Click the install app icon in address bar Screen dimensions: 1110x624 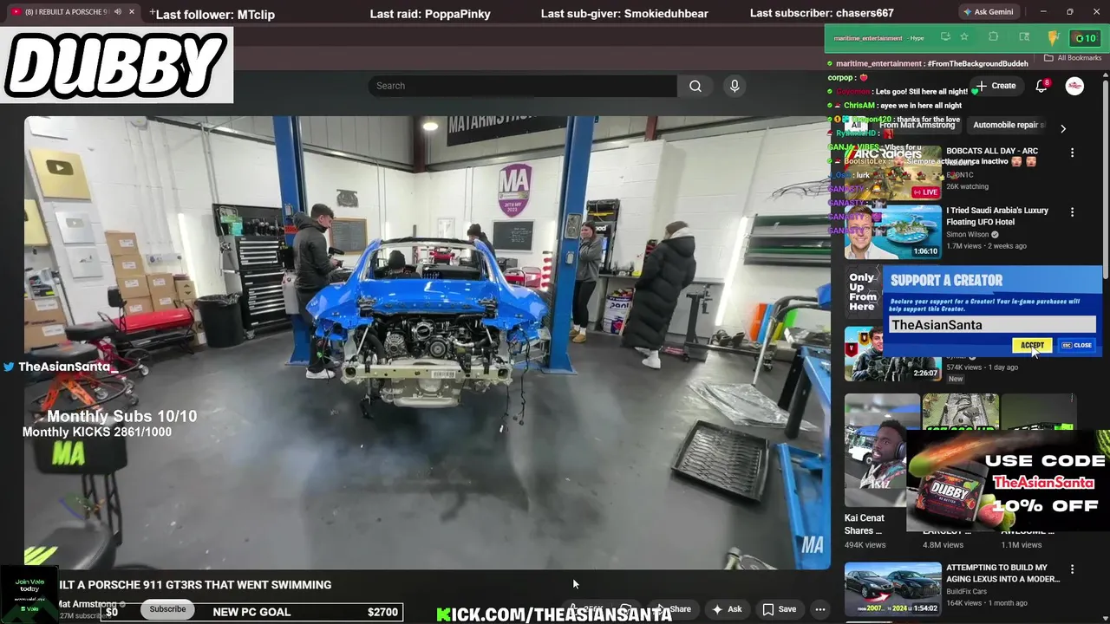(x=945, y=37)
